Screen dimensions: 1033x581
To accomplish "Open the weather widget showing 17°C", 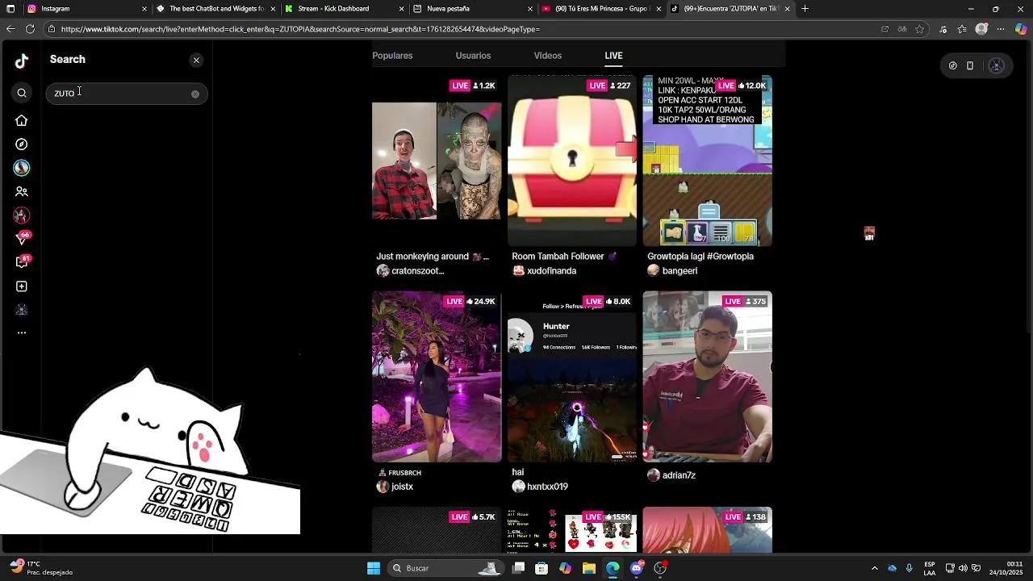I will point(40,568).
